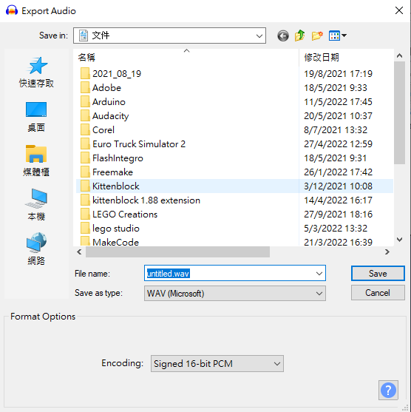The height and width of the screenshot is (412, 411).
Task: Select the Adobe folder icon
Action: point(85,87)
